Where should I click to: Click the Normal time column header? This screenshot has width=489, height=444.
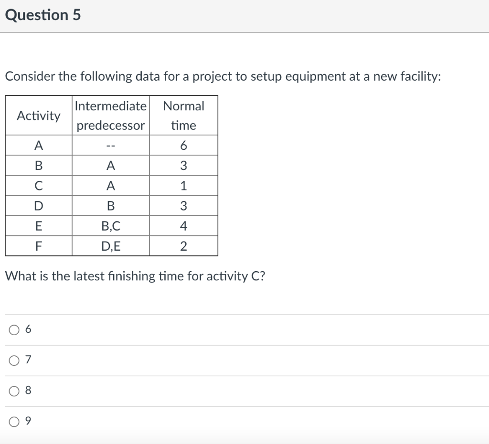[183, 115]
